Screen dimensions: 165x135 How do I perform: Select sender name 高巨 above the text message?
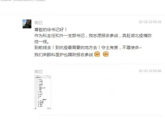[x=39, y=23]
